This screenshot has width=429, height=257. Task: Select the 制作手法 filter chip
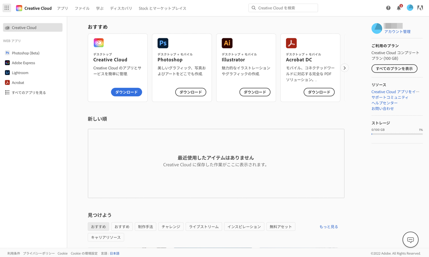coord(146,227)
